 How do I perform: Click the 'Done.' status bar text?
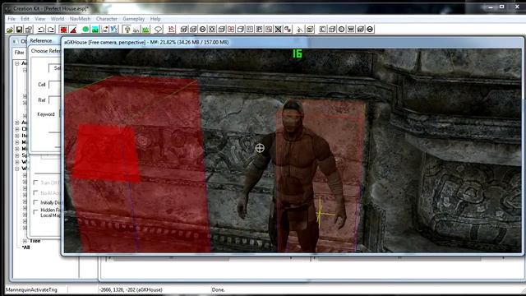point(218,289)
